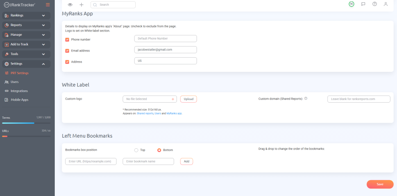Uncheck the Phone number checkbox
The image size is (397, 196).
(x=67, y=40)
